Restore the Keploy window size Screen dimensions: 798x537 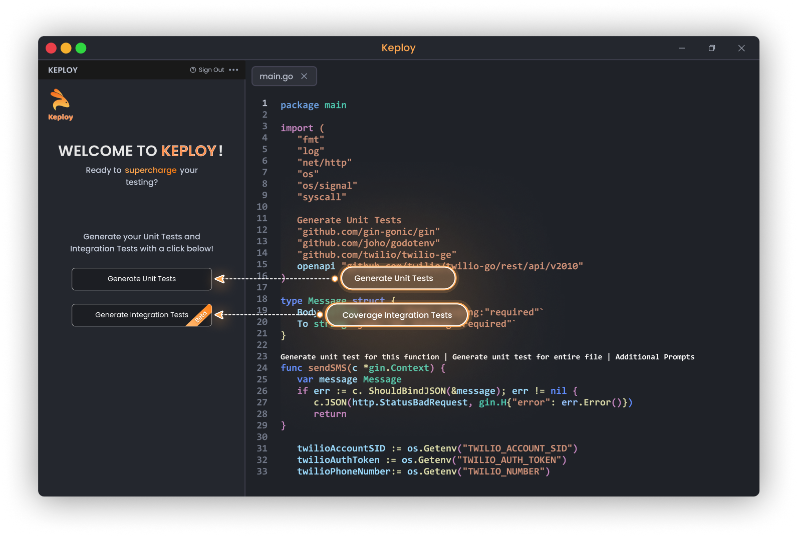712,48
